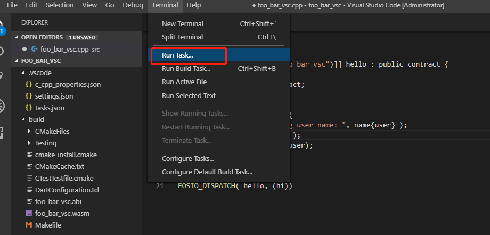Open the Source Control activity bar icon
The image size is (490, 235).
pos(2,75)
